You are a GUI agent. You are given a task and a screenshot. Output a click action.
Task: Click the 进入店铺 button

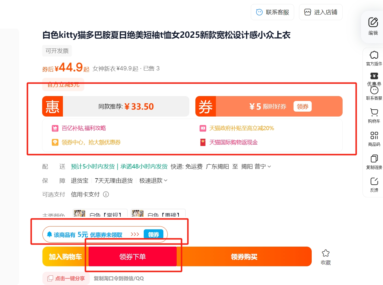320,12
